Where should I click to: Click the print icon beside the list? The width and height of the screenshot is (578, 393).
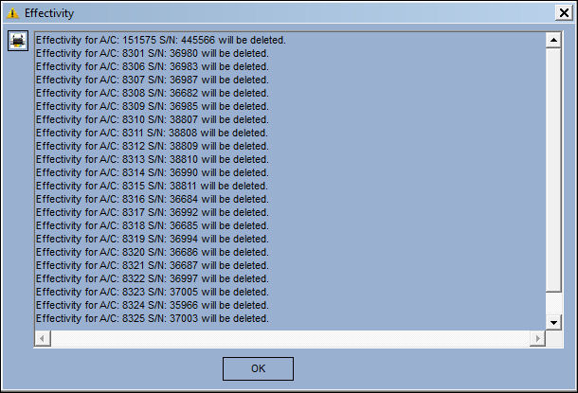18,41
